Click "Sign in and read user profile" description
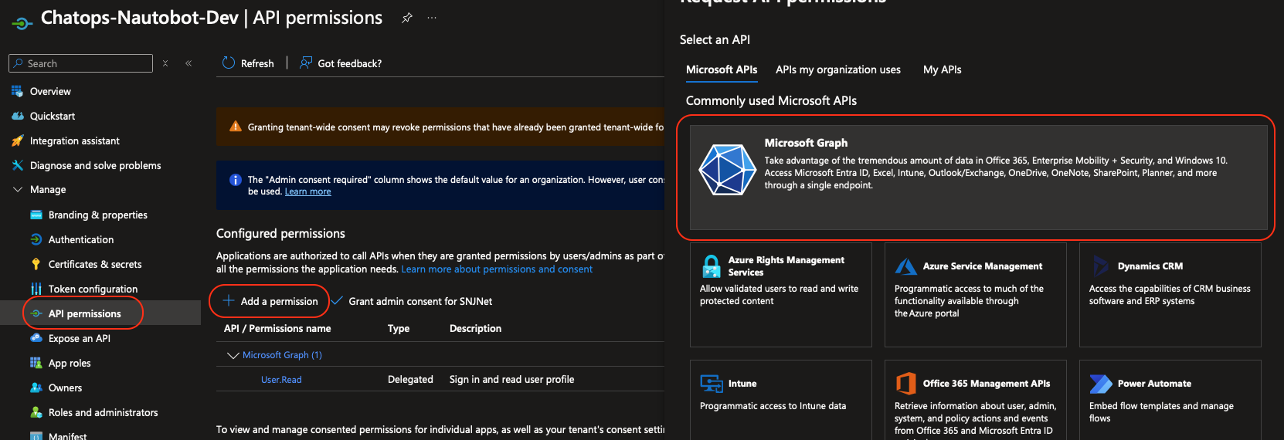Screen dimensions: 1284x440 (x=511, y=379)
